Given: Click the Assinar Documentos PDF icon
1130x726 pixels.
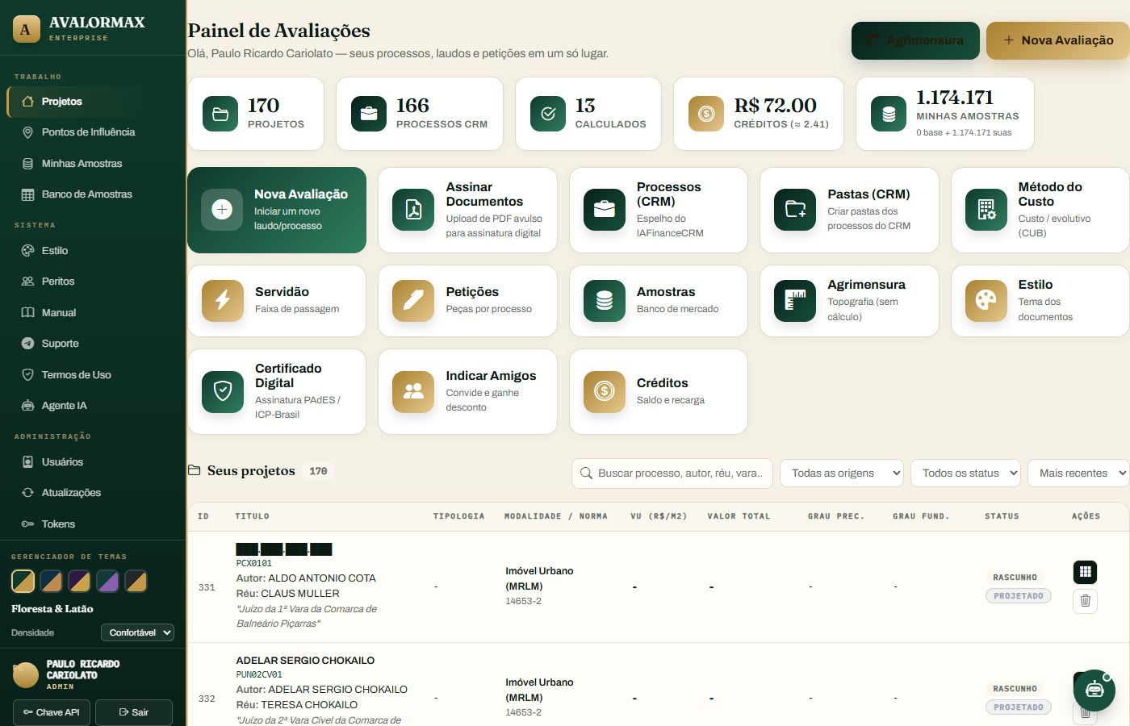Looking at the screenshot, I should [x=413, y=210].
